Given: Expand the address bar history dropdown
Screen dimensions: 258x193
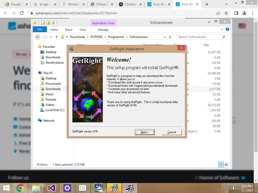Looking at the screenshot, I should point(165,37).
